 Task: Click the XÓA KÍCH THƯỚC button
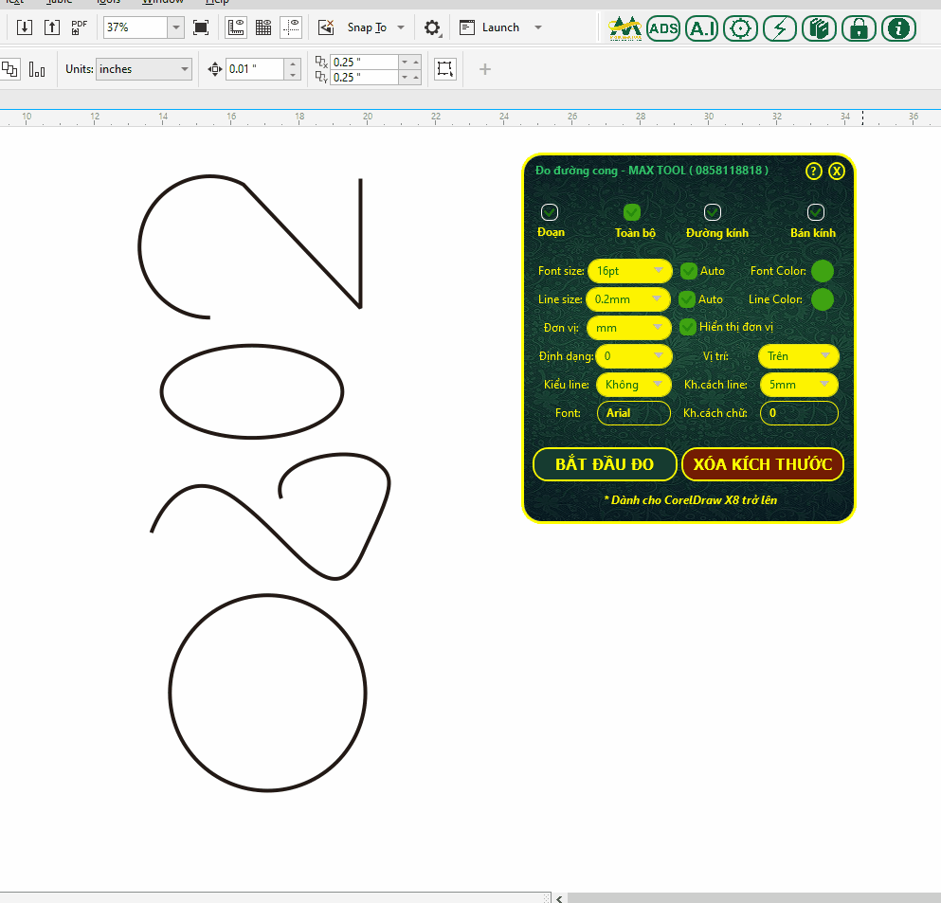762,464
